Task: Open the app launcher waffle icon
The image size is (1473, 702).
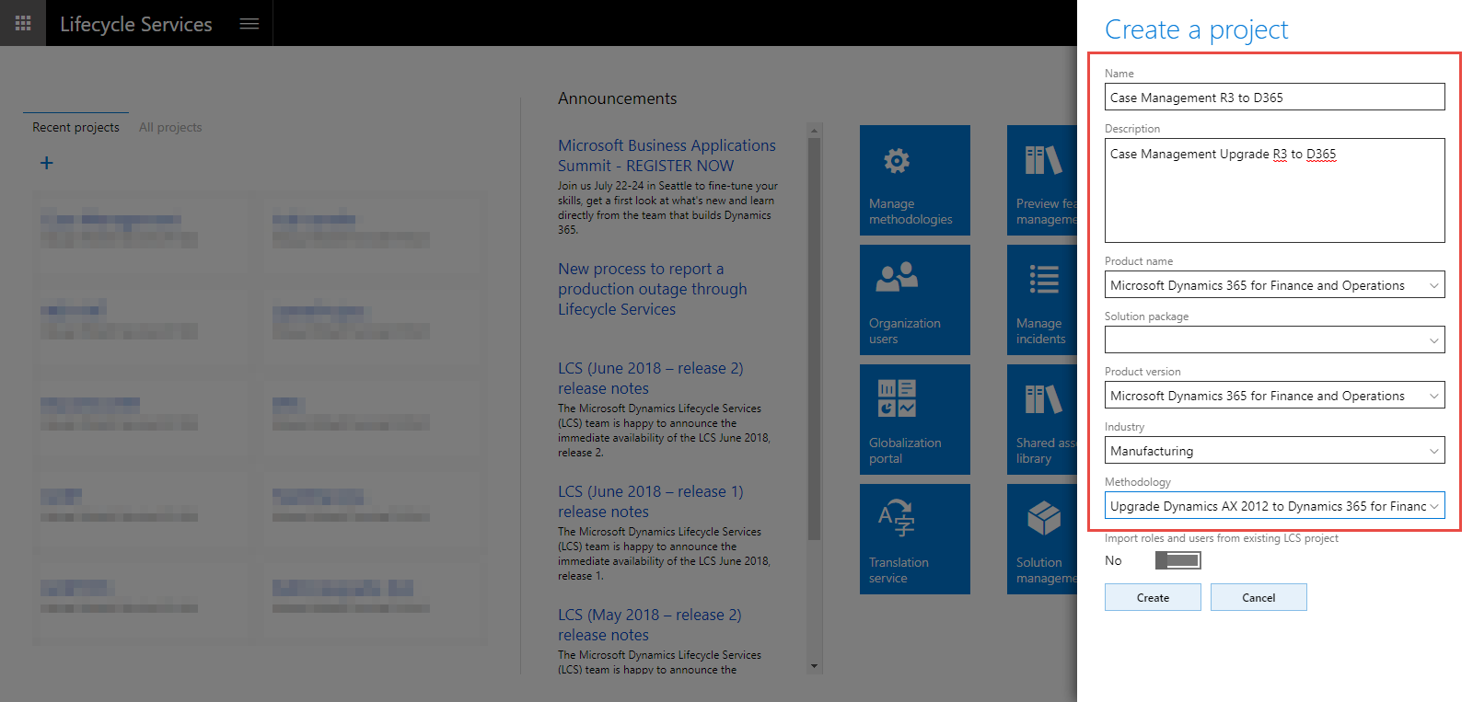Action: pyautogui.click(x=23, y=23)
